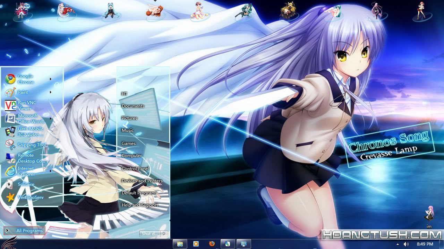This screenshot has width=444, height=249.
Task: Show hidden system tray icons
Action: 398,244
